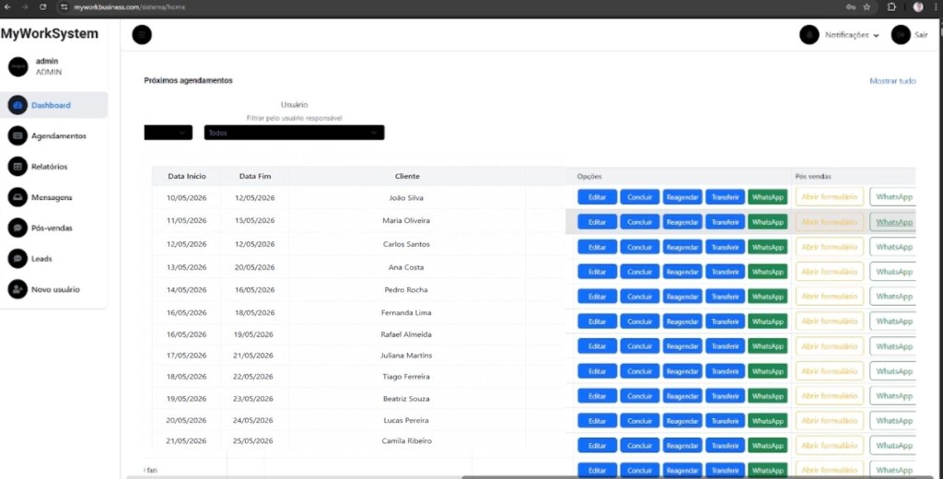Click Mostrar tudo link
The width and height of the screenshot is (943, 479).
[x=892, y=81]
